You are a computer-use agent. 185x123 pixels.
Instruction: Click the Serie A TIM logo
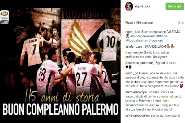5,17
